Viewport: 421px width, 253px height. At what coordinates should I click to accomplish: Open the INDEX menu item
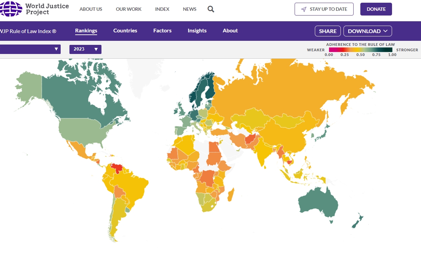(x=162, y=9)
